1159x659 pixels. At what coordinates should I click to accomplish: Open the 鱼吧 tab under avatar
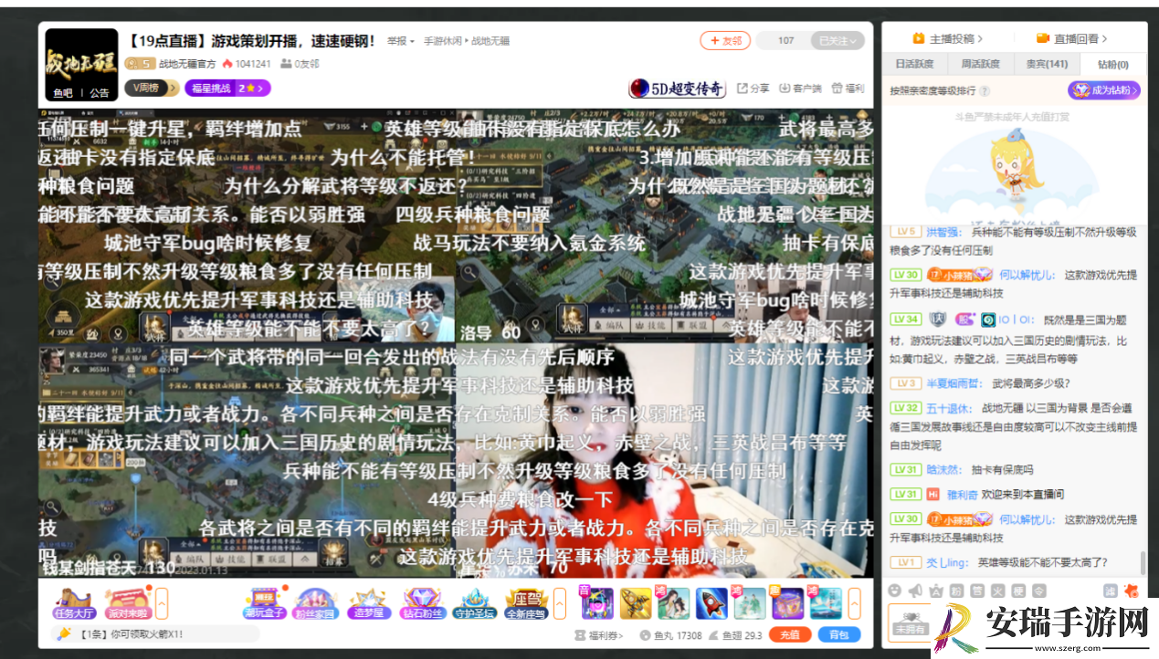click(63, 93)
